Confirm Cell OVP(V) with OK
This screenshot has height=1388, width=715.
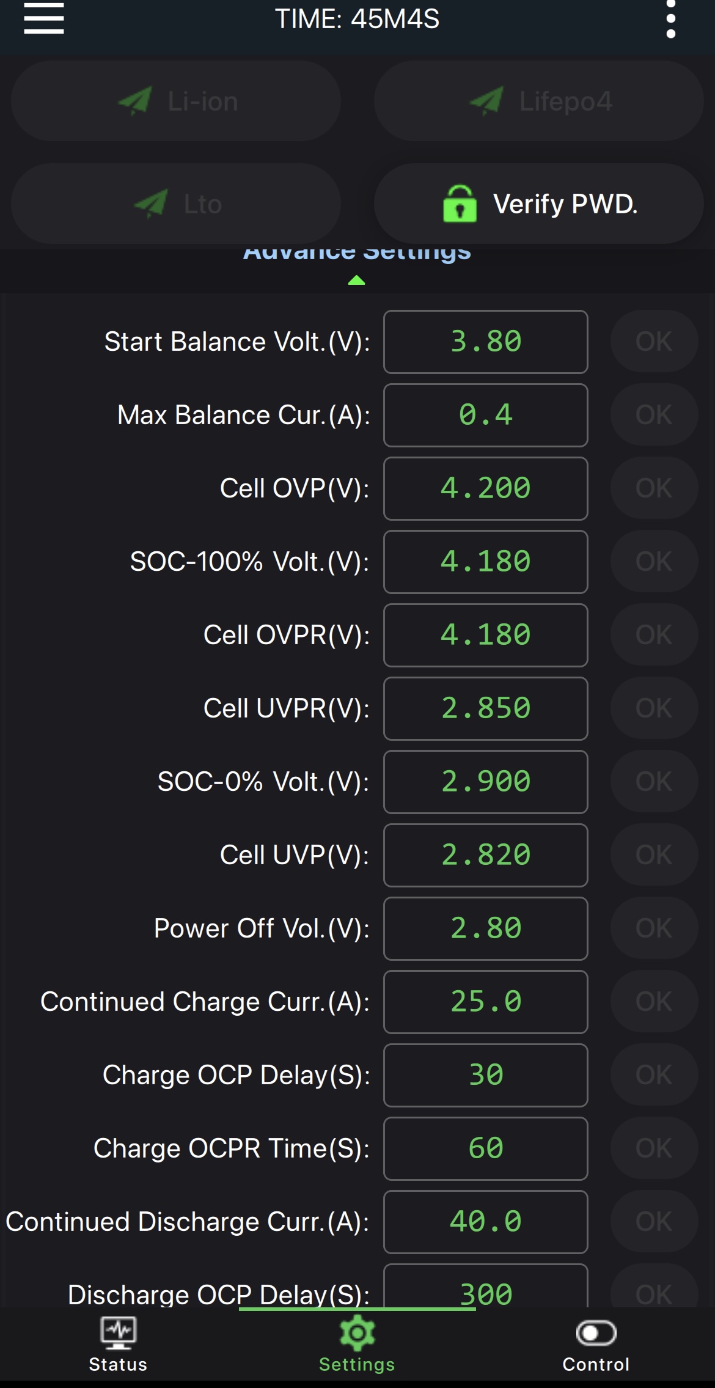coord(654,488)
